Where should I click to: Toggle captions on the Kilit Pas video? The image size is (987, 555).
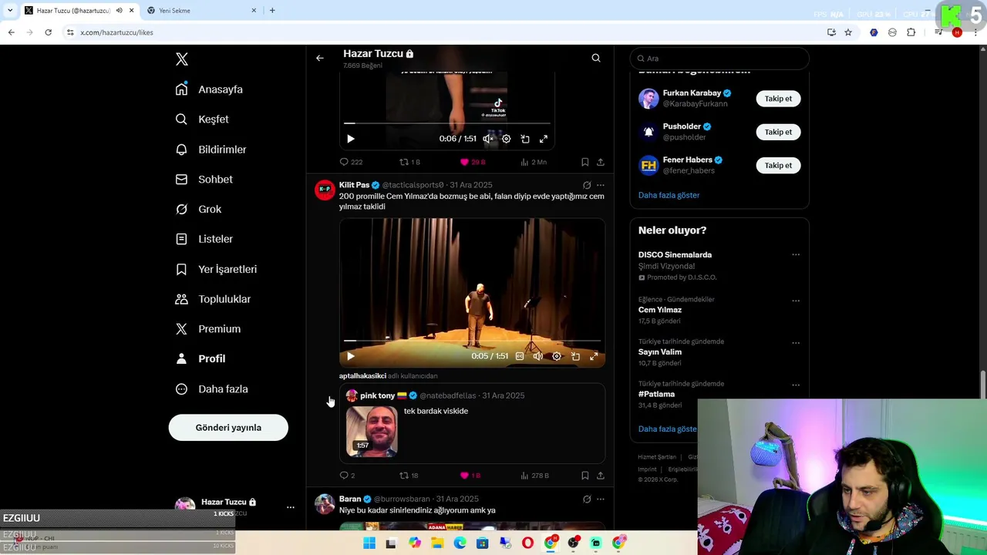point(520,356)
